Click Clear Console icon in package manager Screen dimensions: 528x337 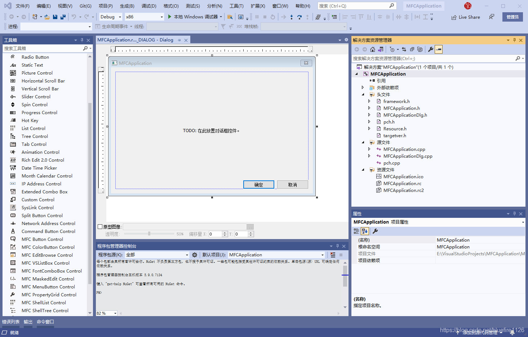click(x=333, y=255)
